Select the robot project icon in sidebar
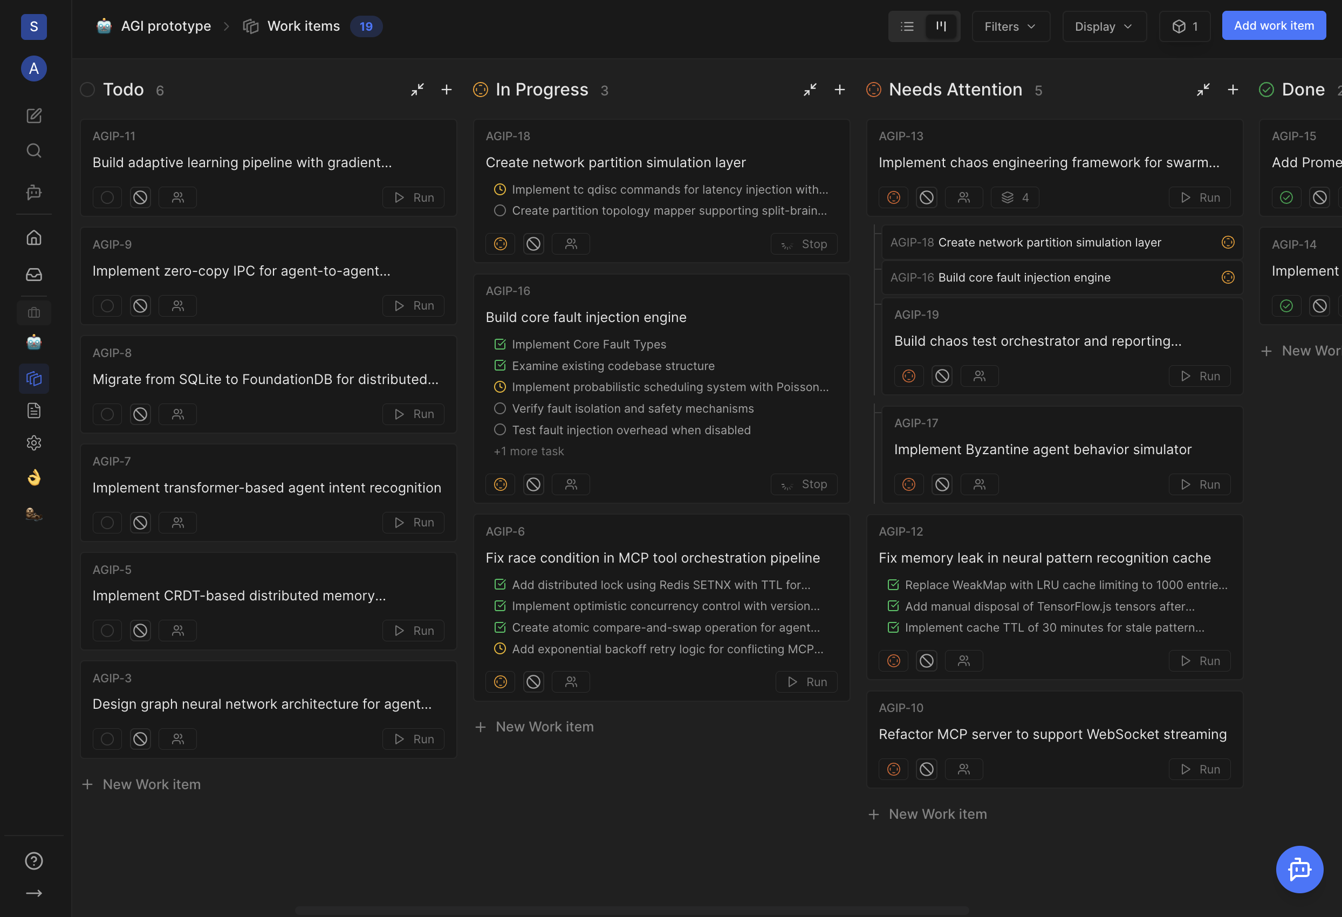1342x917 pixels. [x=34, y=343]
